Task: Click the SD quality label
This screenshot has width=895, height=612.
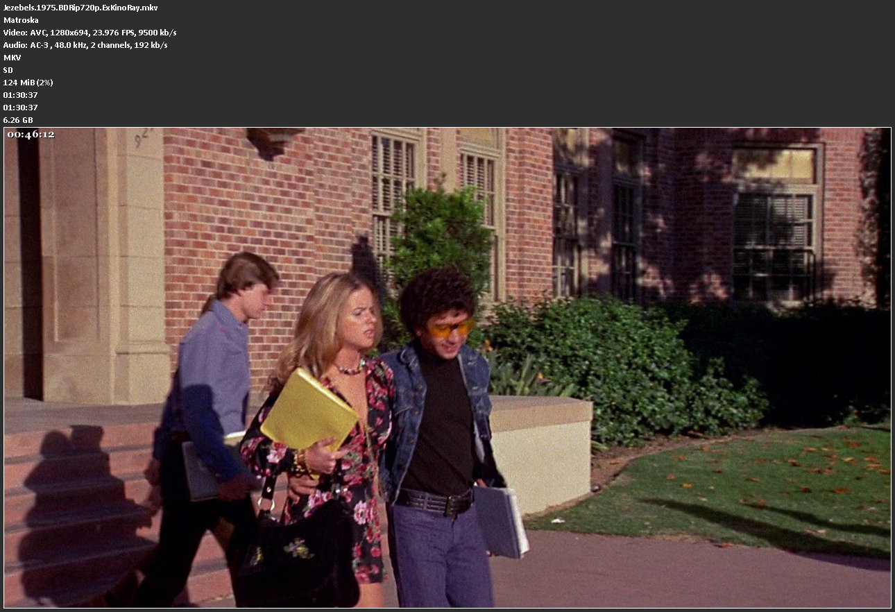Action: pos(8,70)
